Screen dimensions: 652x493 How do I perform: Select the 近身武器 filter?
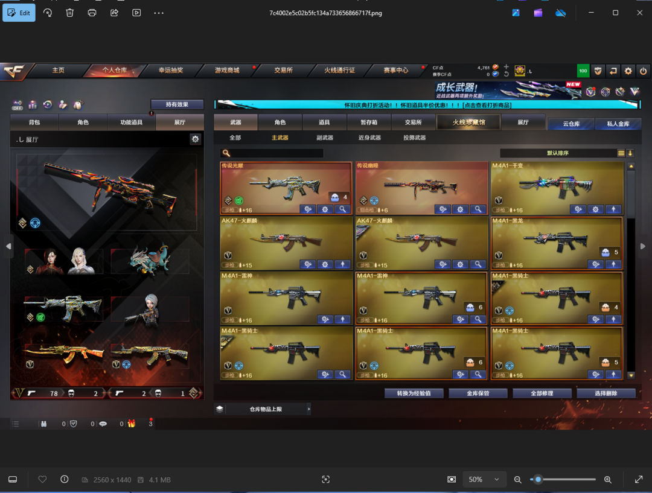coord(369,138)
